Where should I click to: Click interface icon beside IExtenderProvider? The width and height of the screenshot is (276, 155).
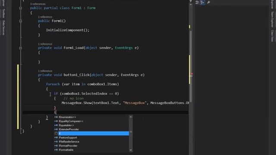[56, 129]
